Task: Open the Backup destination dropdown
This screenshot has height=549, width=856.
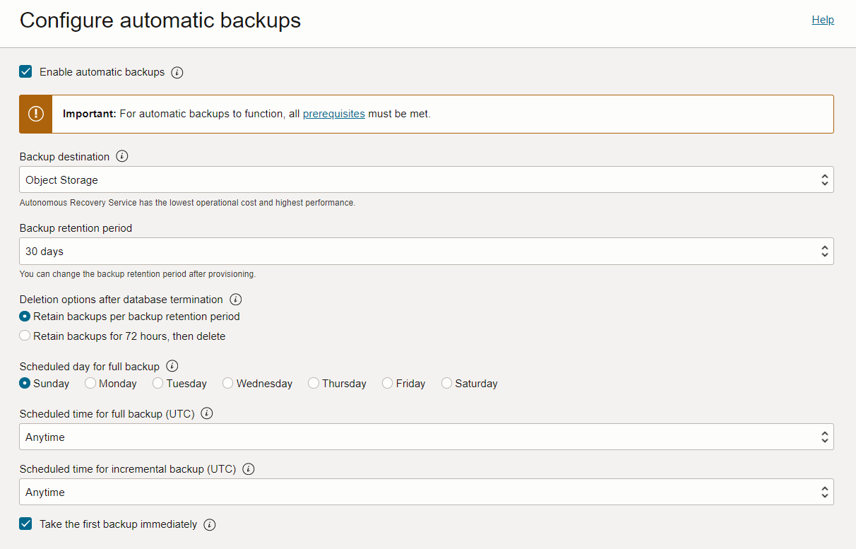Action: (x=426, y=179)
